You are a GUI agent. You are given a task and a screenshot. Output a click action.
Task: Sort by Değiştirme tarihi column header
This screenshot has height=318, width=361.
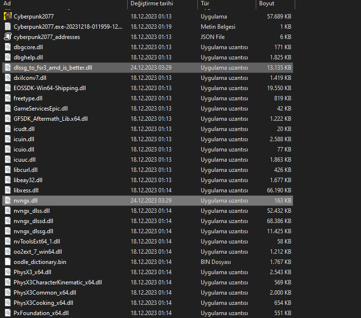click(x=152, y=3)
